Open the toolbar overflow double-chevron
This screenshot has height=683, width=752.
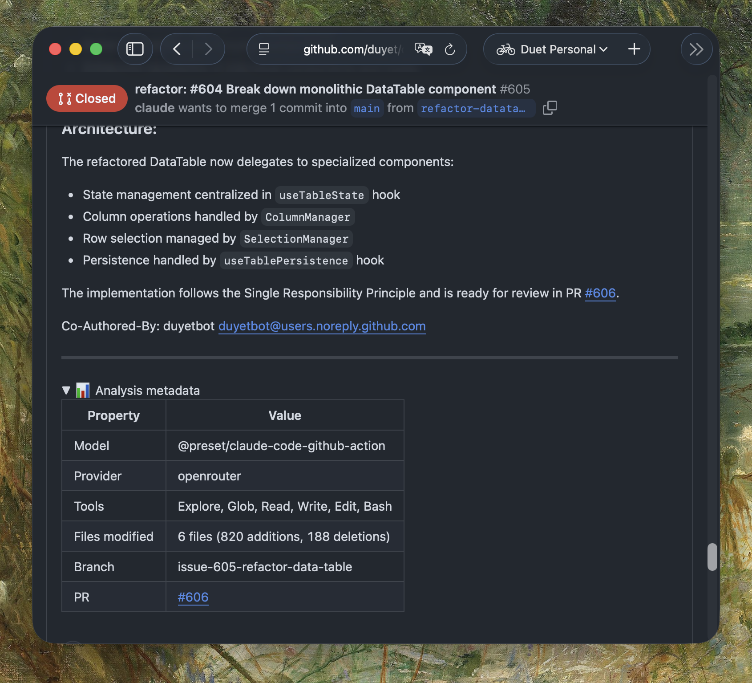coord(696,49)
